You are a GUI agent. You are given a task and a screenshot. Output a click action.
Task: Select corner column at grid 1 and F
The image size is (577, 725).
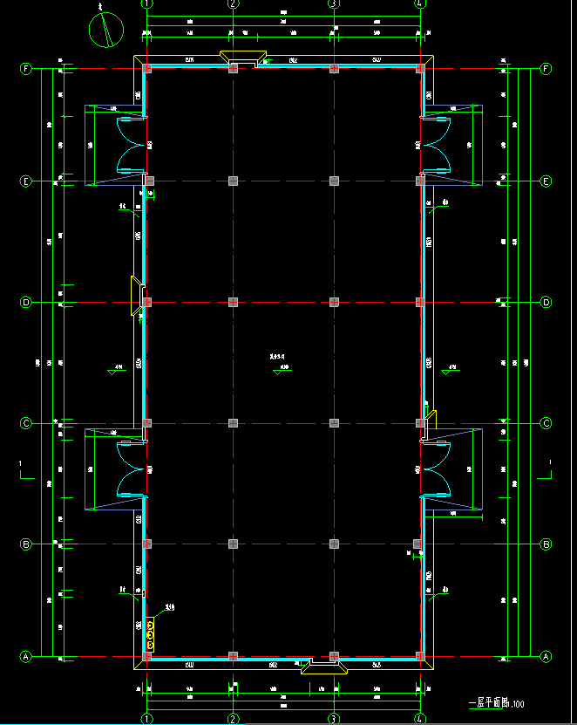click(147, 68)
